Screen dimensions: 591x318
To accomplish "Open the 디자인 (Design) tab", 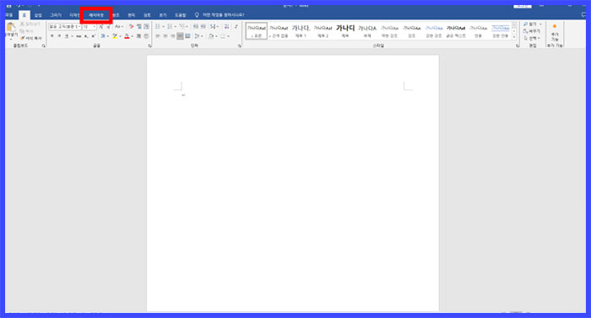I will [74, 15].
